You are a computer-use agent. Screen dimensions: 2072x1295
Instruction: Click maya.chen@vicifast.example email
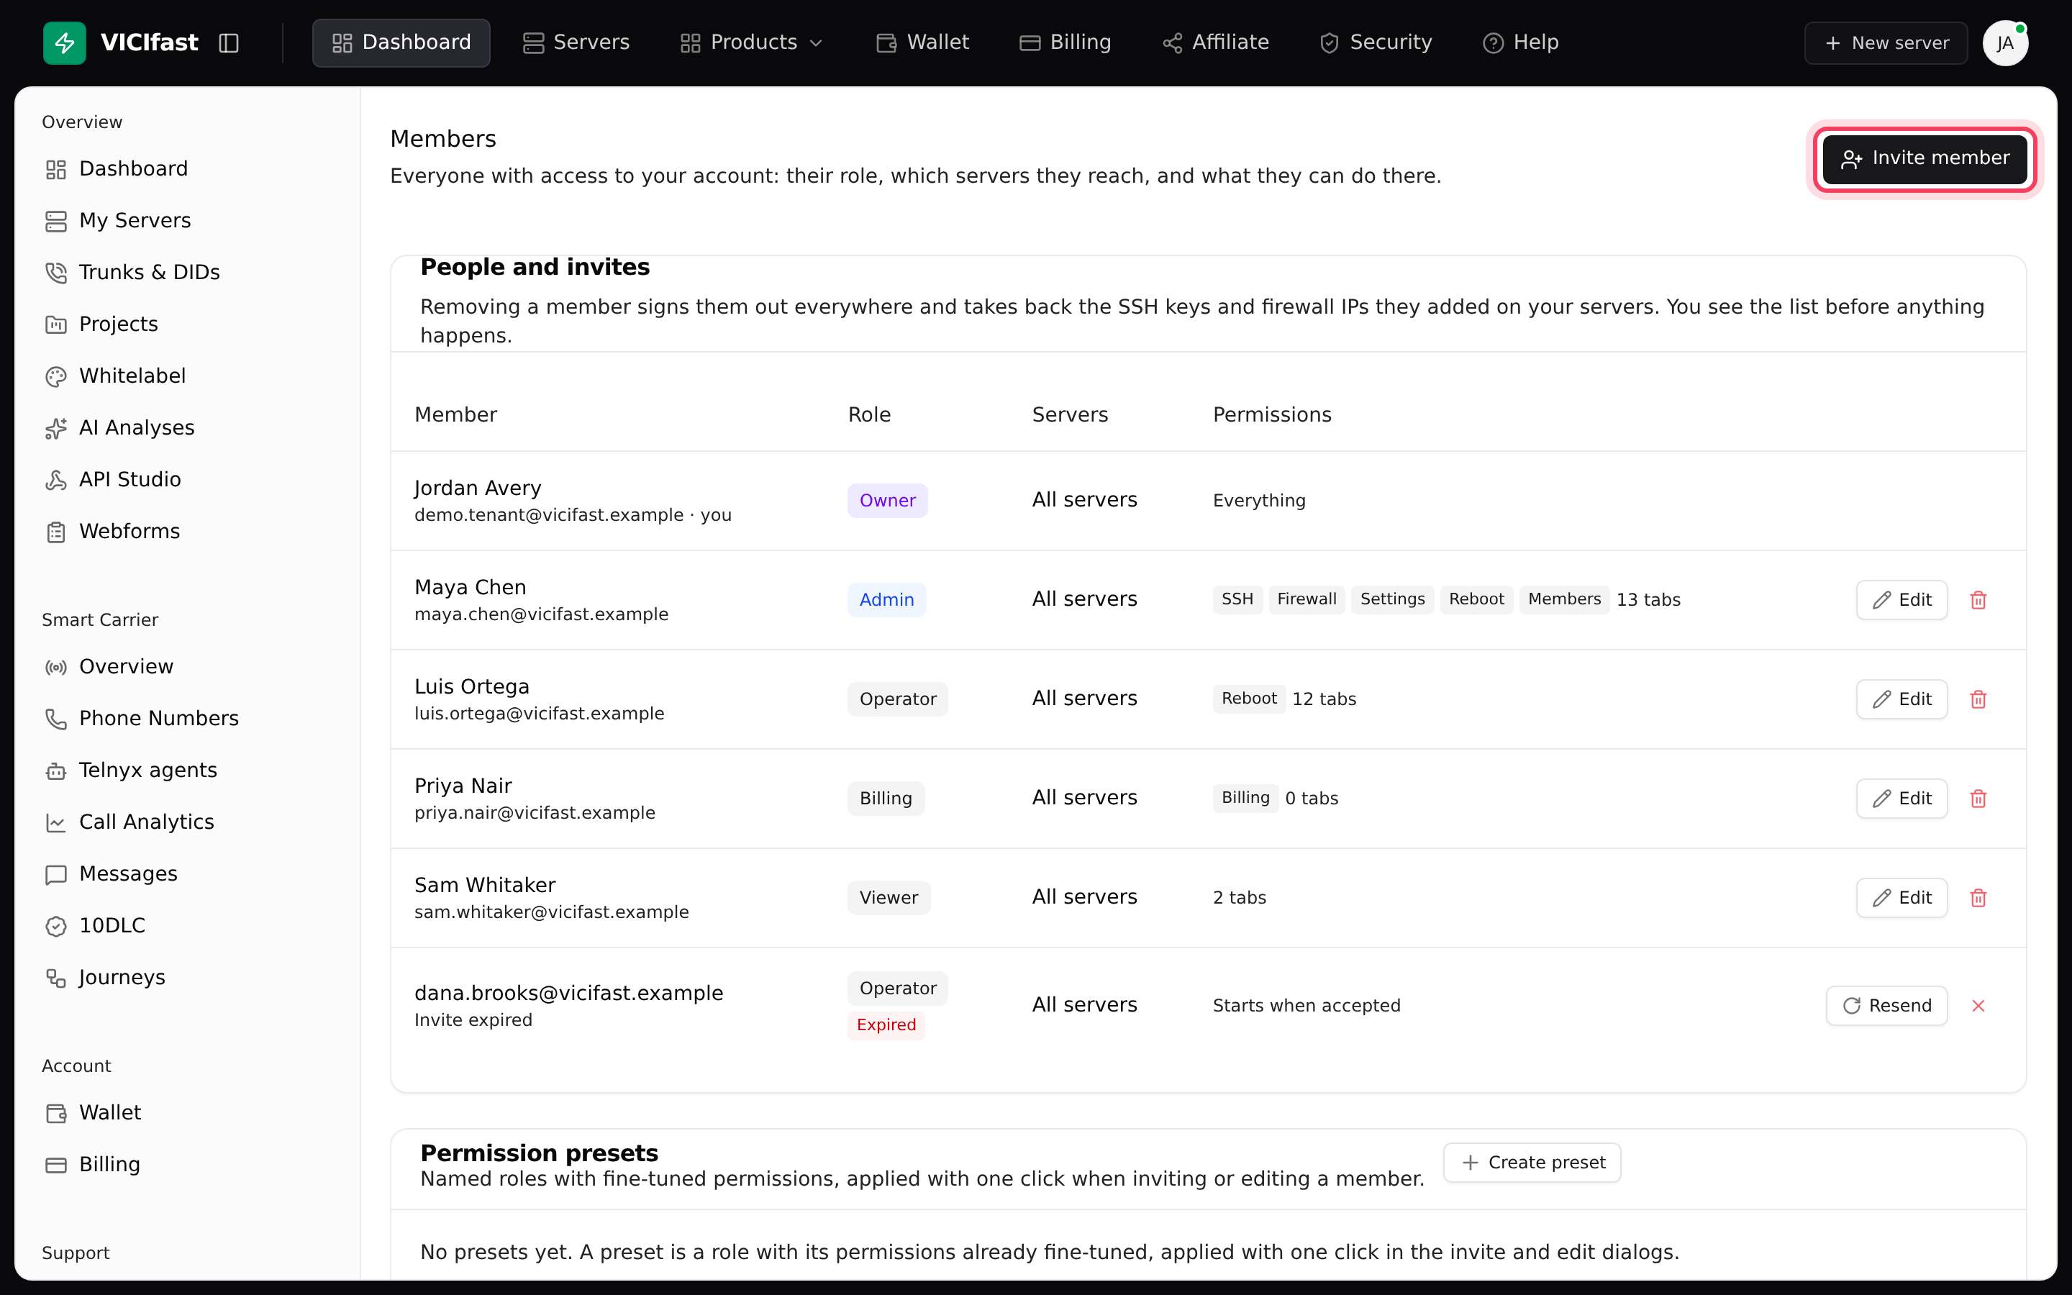[x=541, y=614]
